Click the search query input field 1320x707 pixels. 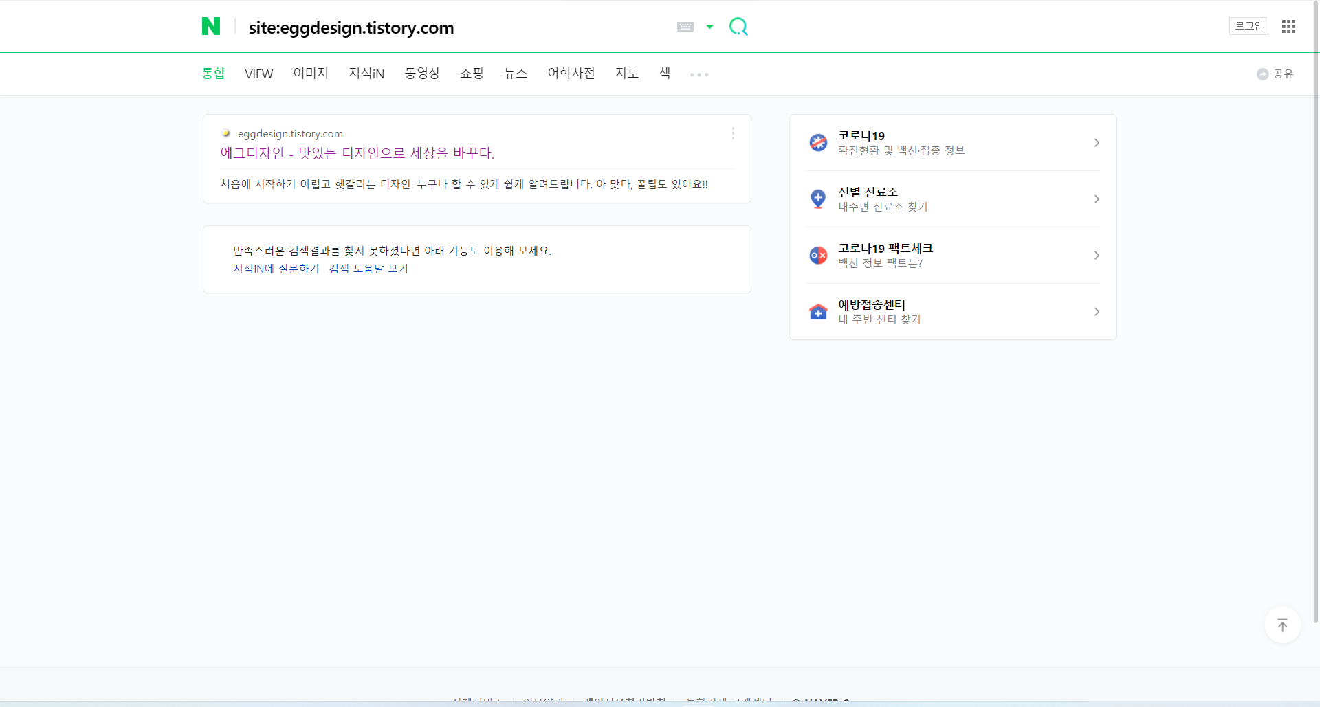coord(454,27)
